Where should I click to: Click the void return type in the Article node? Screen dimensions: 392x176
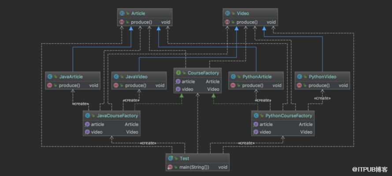[x=166, y=22]
